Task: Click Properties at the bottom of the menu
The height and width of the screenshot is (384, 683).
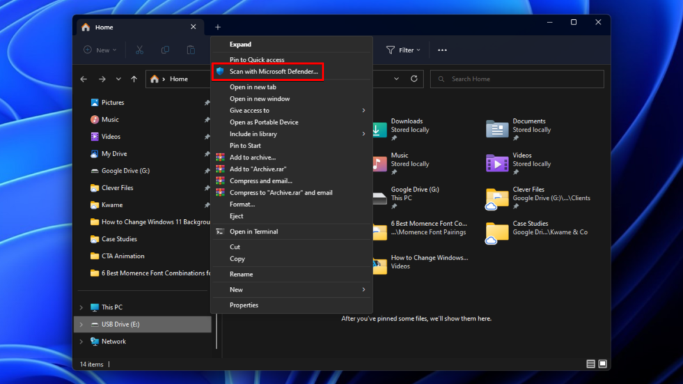Action: pyautogui.click(x=244, y=305)
